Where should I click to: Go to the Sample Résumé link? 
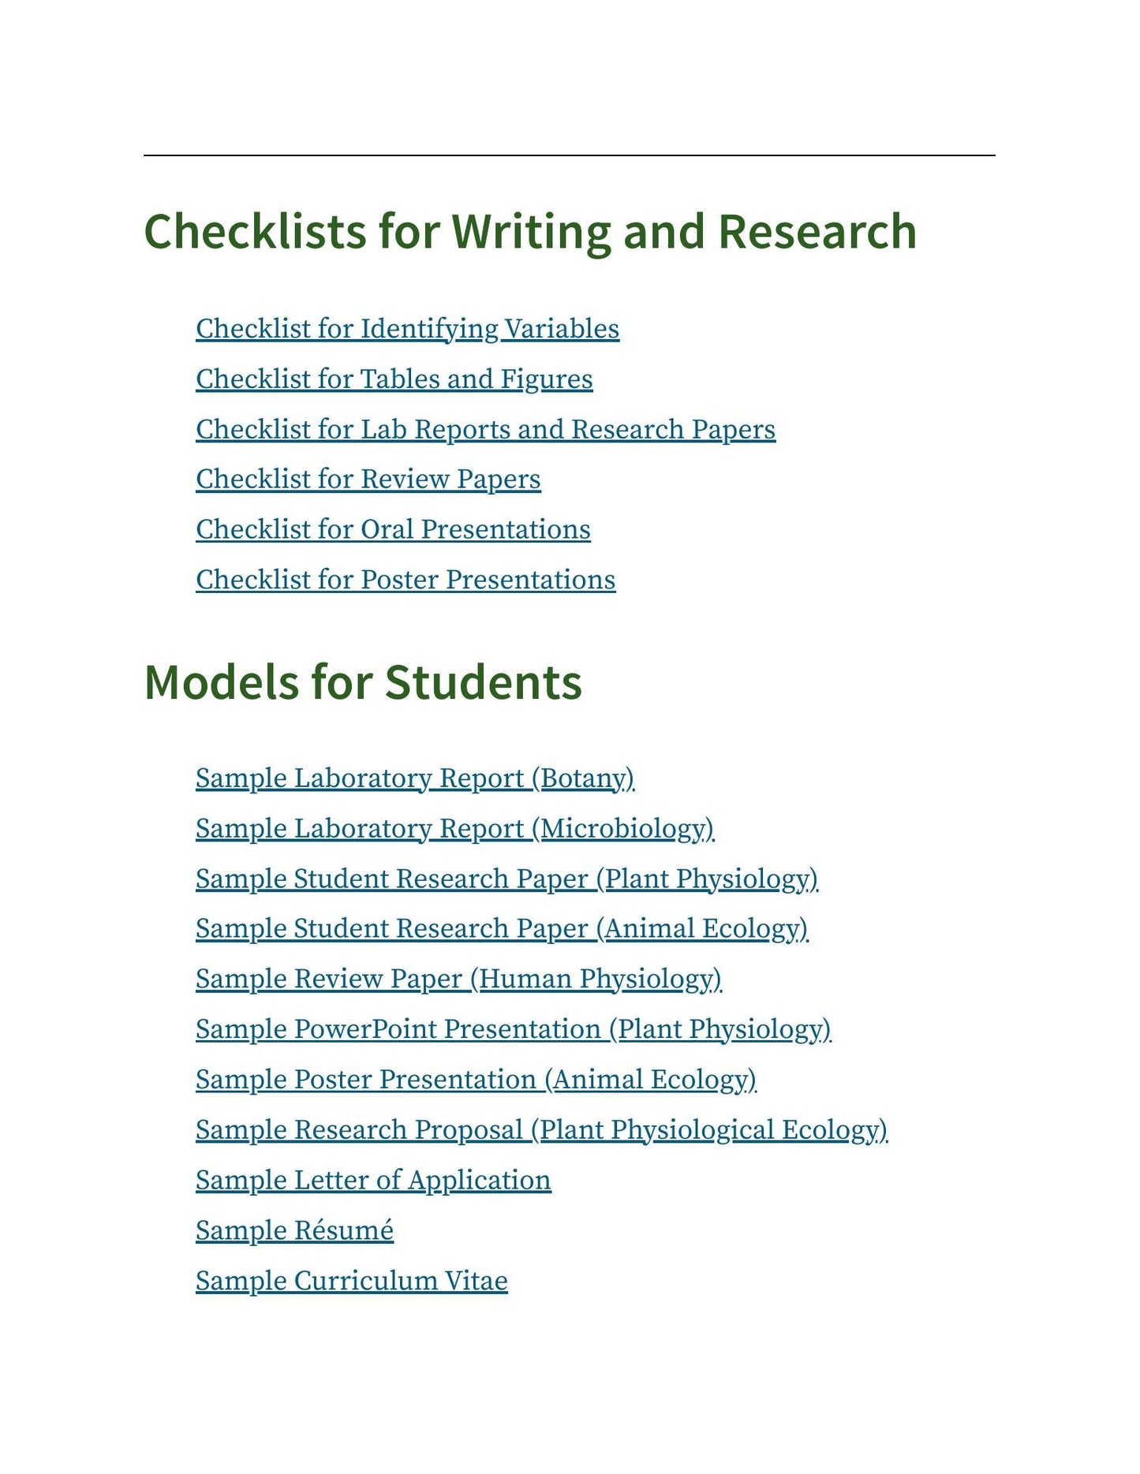[x=294, y=1230]
